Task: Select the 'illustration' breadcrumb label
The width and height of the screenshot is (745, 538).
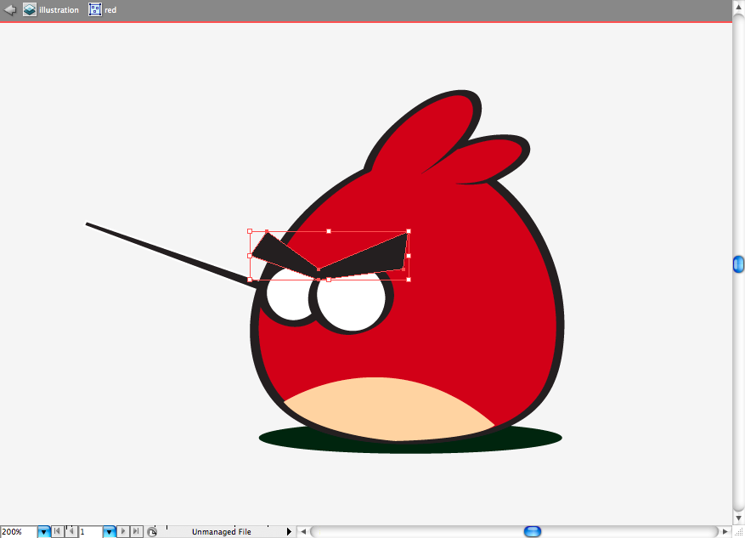Action: coord(59,10)
